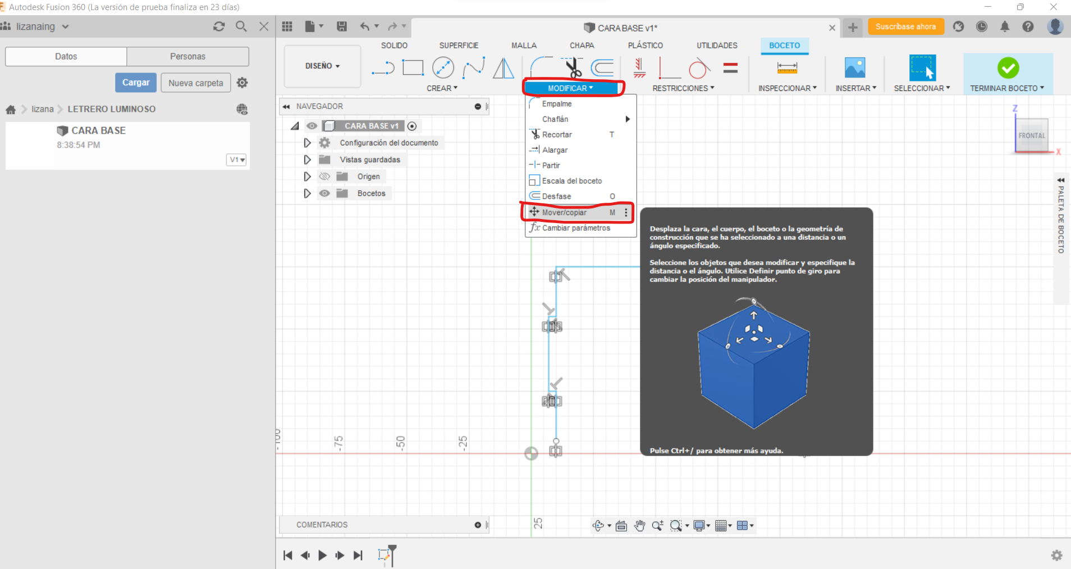Click the Nueva carpeta button
This screenshot has height=569, width=1071.
[196, 83]
